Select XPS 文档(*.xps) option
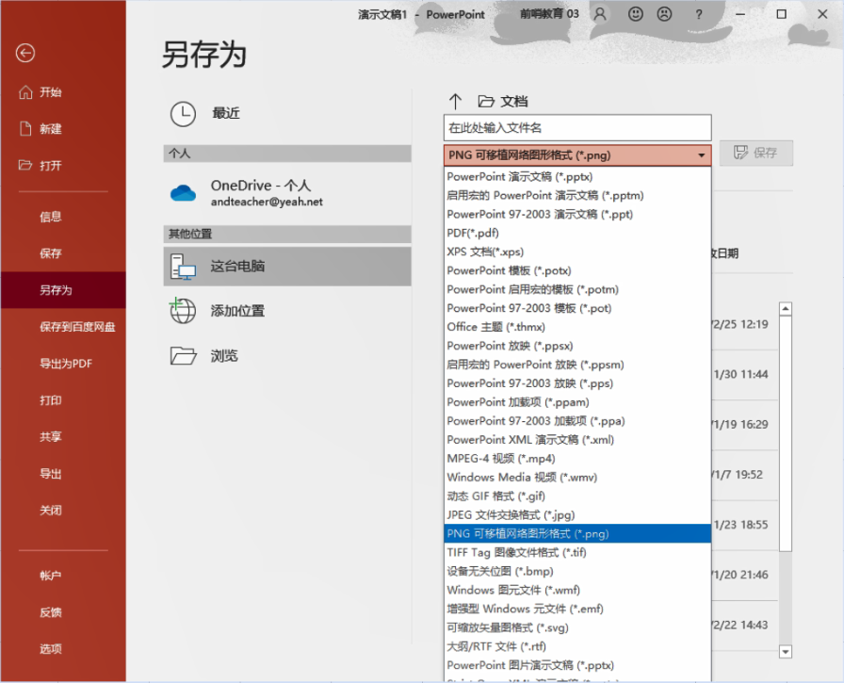 point(577,252)
